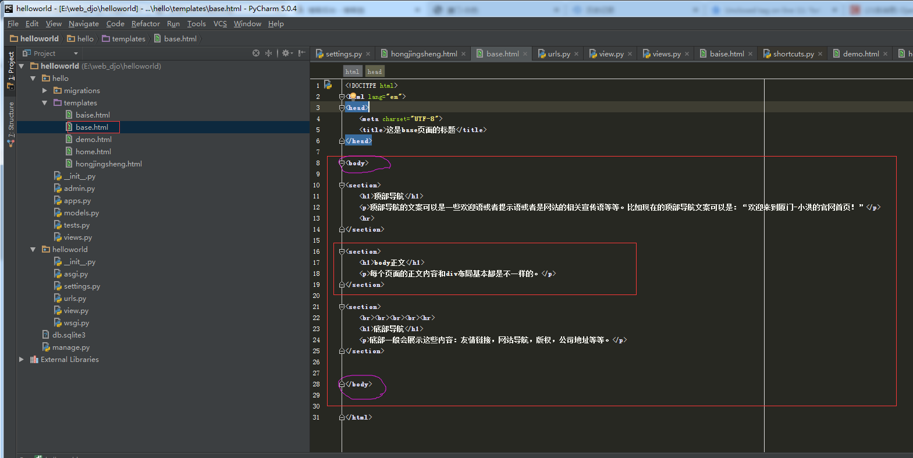Collapse the templates folder
This screenshot has height=458, width=913.
[45, 103]
